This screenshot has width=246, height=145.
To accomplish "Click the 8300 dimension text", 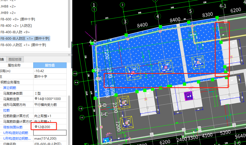I will 207,15.
